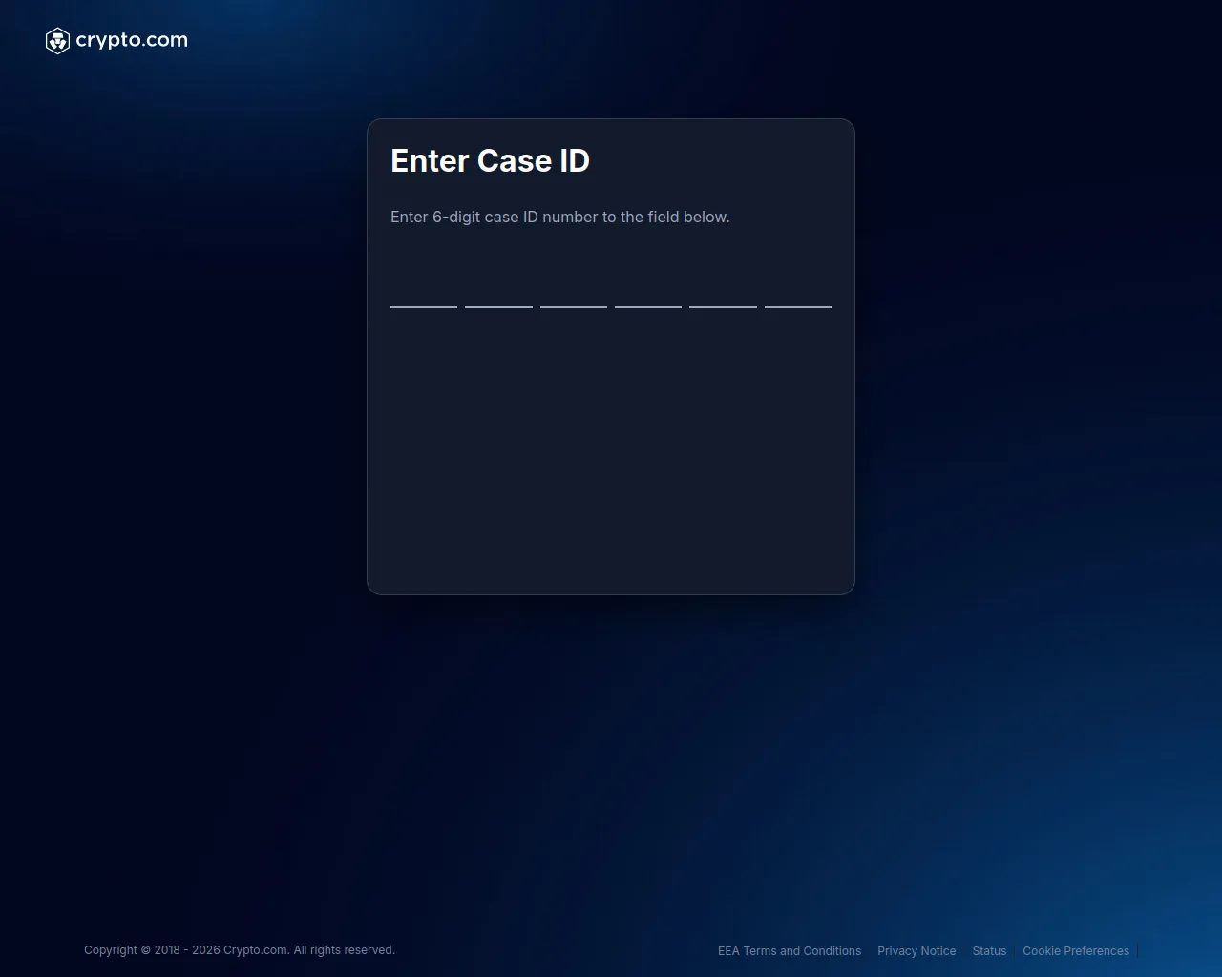Click the "Enter Case ID" heading
Screen dimensions: 1222x977
point(490,161)
